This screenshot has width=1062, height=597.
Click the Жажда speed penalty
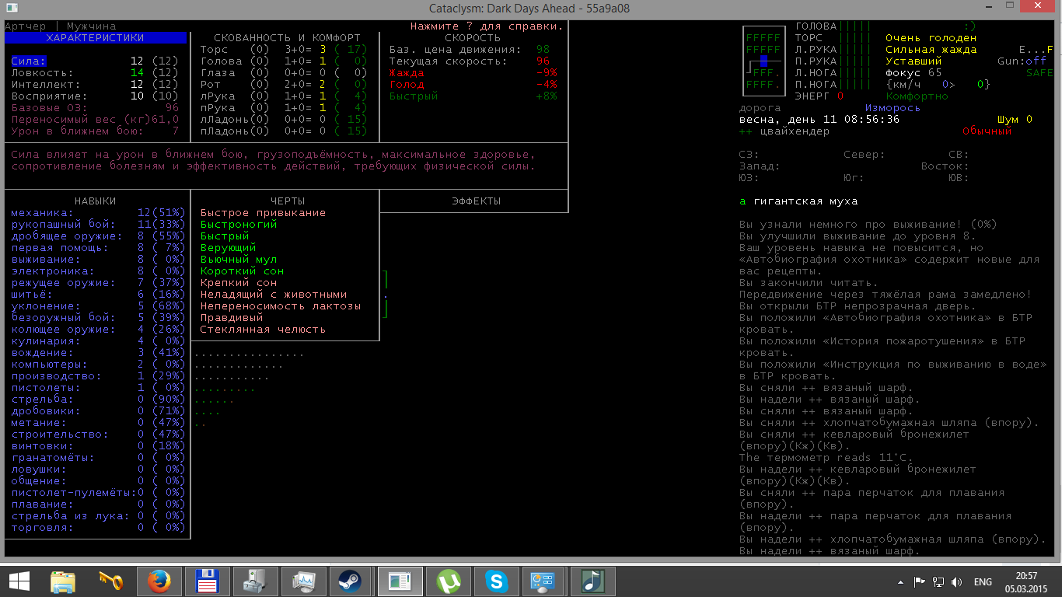coord(473,72)
